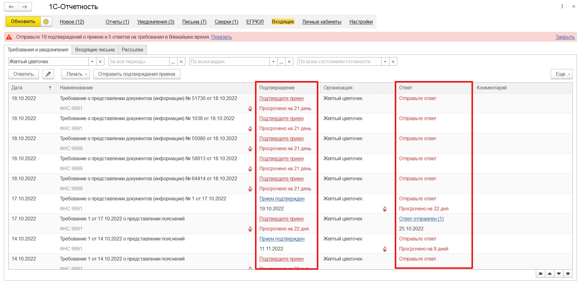Click Отправить подтверждения приема button

[137, 74]
